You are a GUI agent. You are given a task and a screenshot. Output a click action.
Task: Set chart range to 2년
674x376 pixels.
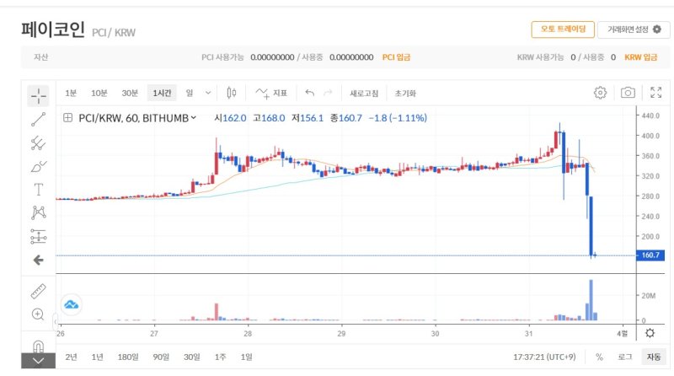(72, 357)
